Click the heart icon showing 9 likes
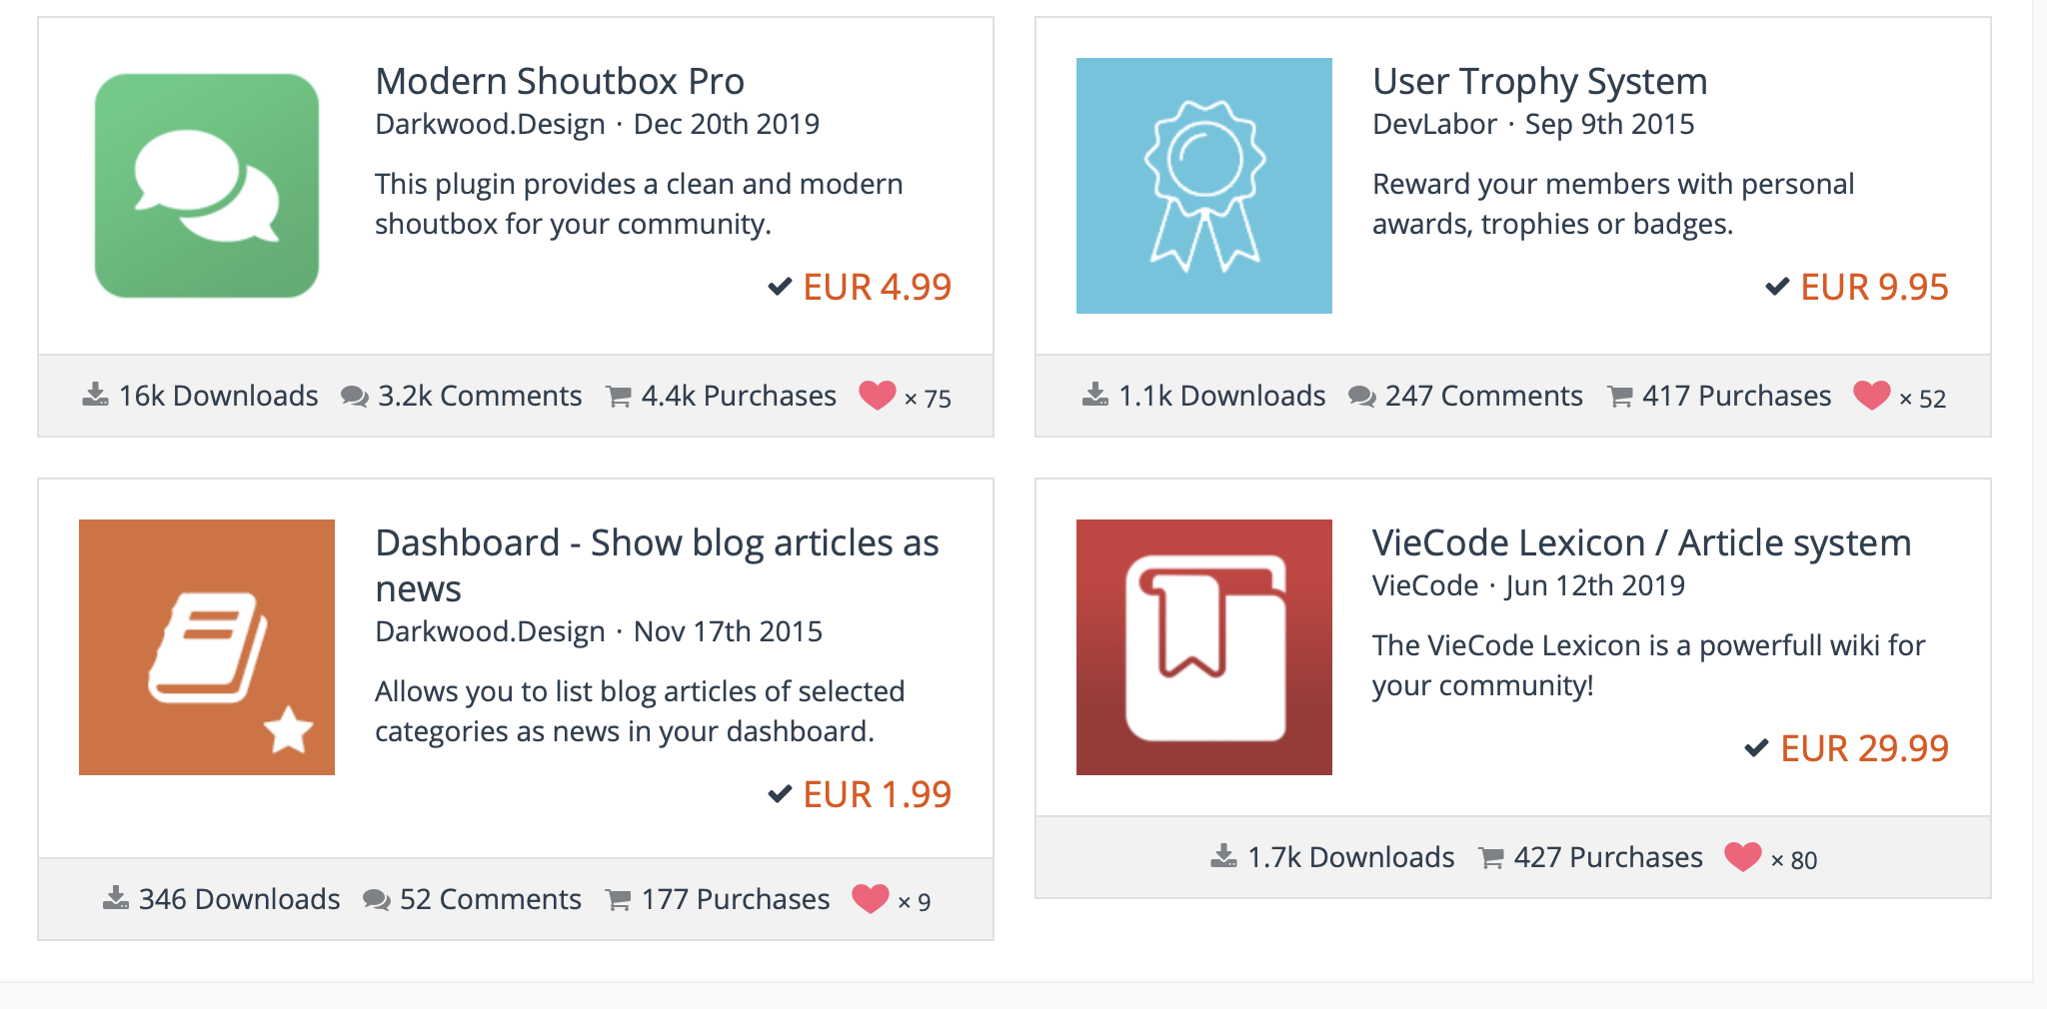The width and height of the screenshot is (2047, 1009). (x=870, y=899)
